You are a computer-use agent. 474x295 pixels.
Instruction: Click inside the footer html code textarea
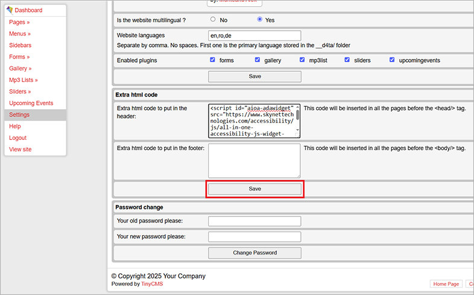coord(254,161)
